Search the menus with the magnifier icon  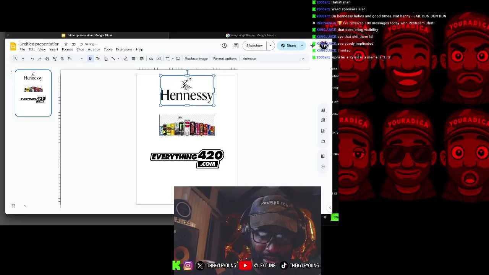[15, 58]
